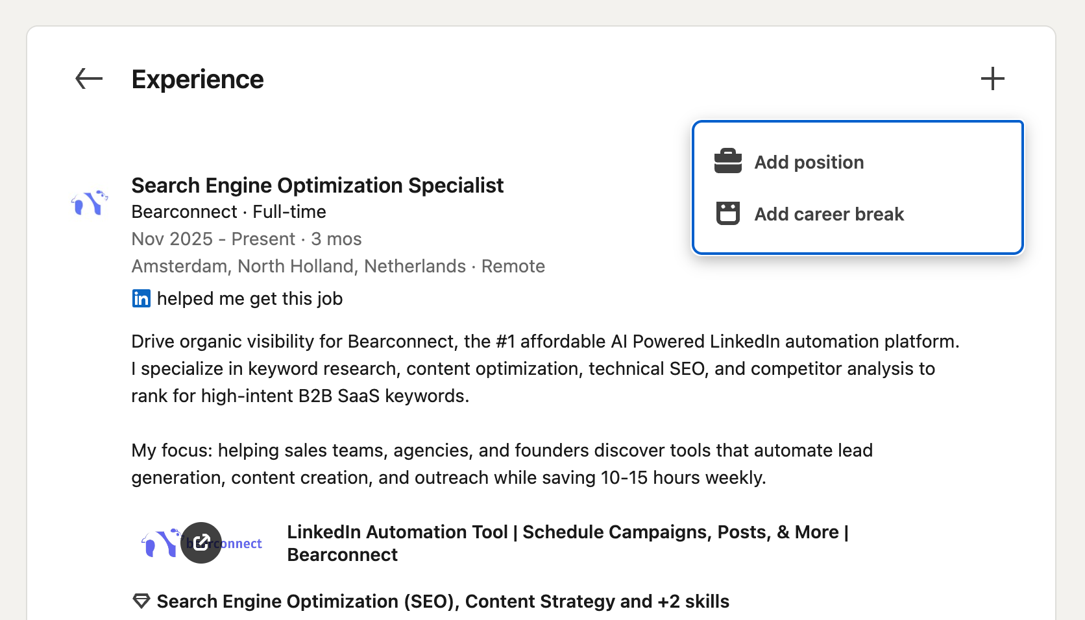
Task: Click the back arrow beside Experience
Action: pos(89,79)
